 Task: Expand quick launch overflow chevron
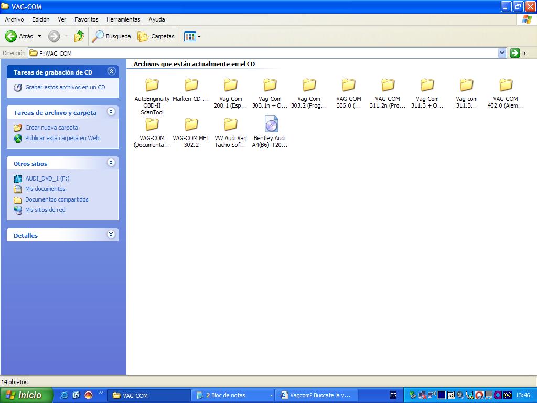(x=101, y=393)
